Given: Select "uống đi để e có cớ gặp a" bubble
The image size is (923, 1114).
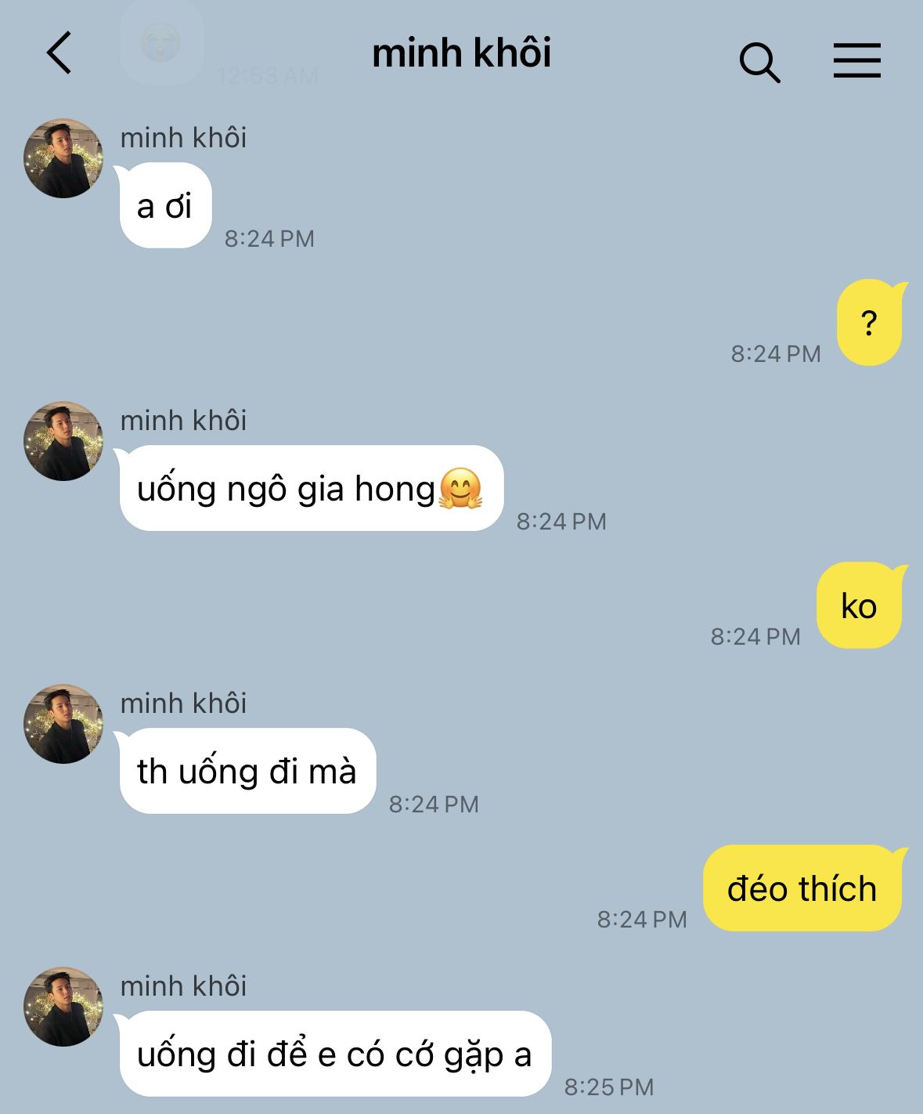Looking at the screenshot, I should [334, 1054].
